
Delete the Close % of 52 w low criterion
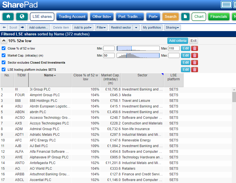(195, 48)
